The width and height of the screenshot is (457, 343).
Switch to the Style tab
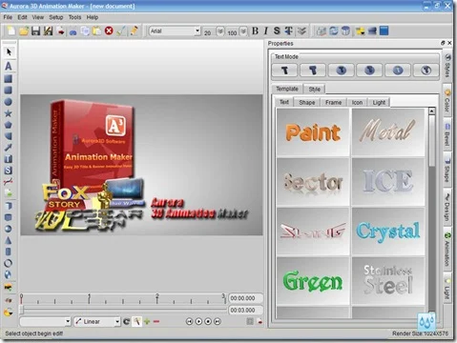click(315, 90)
